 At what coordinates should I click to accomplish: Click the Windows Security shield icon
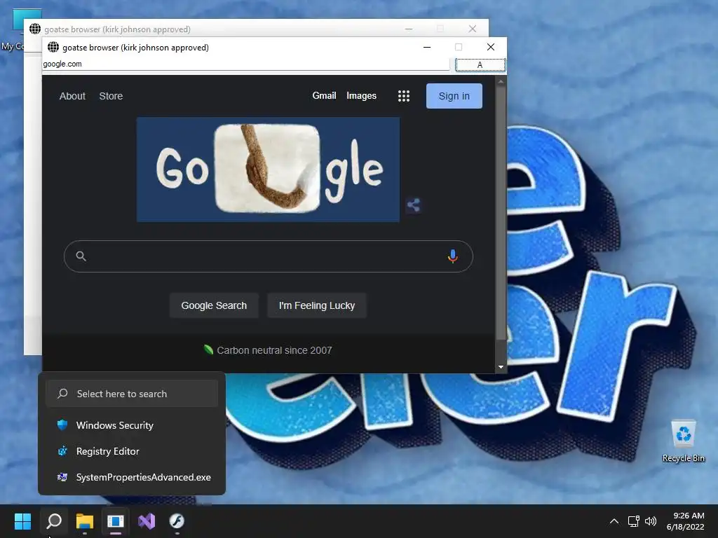(x=62, y=425)
